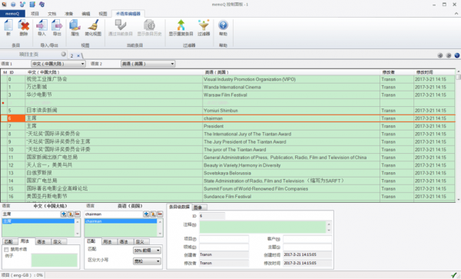The height and width of the screenshot is (279, 461).
Task: Open the 过滤器 funnel filter icon
Action: tap(204, 28)
